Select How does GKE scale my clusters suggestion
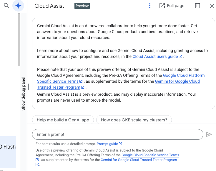Screen dimensions: 216x171 [134, 120]
